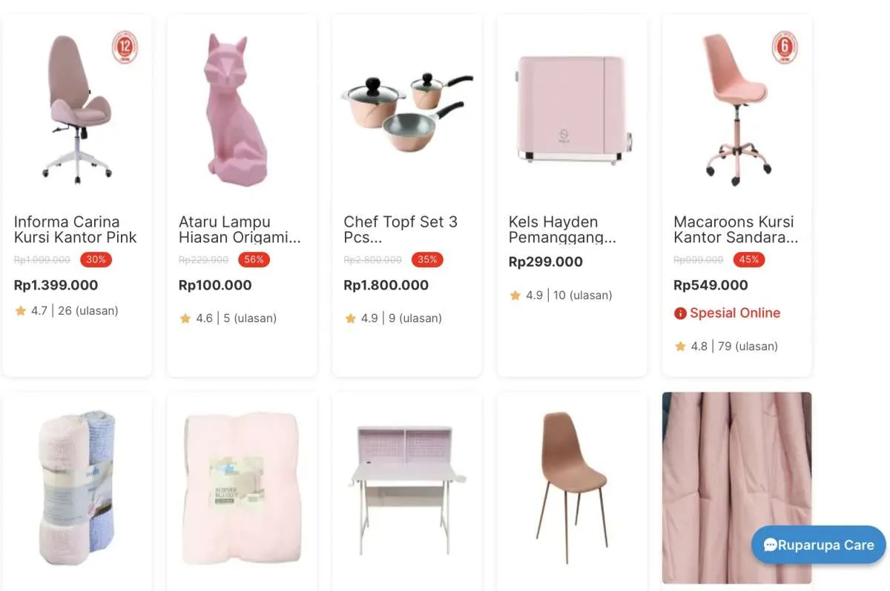
Task: Click the Spesial Online info icon
Action: coord(680,313)
